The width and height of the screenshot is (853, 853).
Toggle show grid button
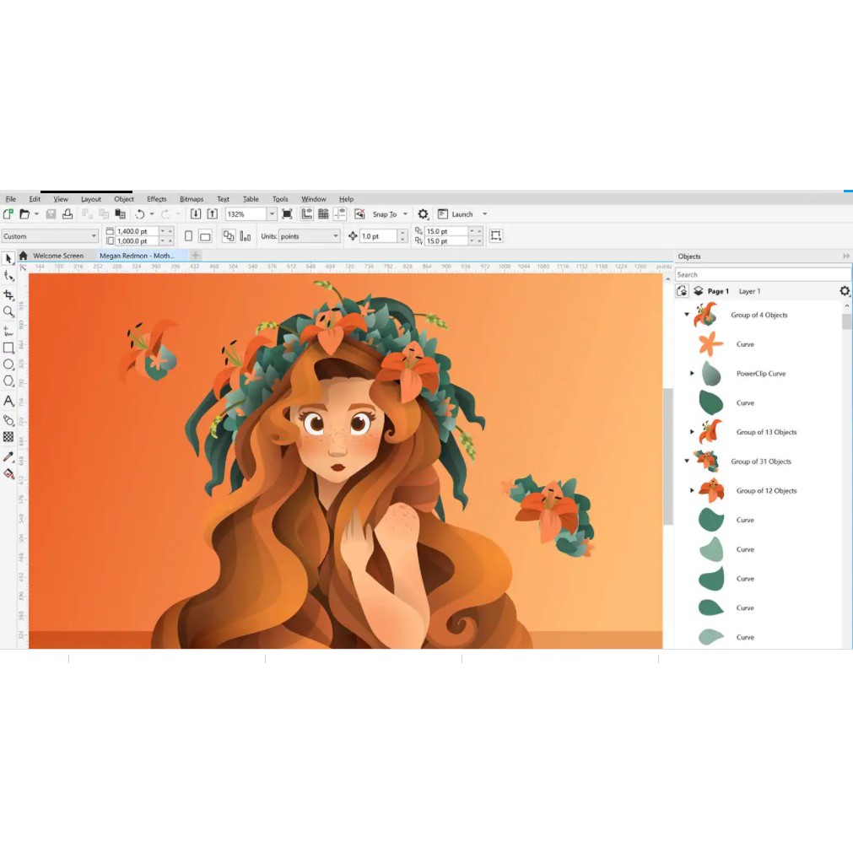323,213
